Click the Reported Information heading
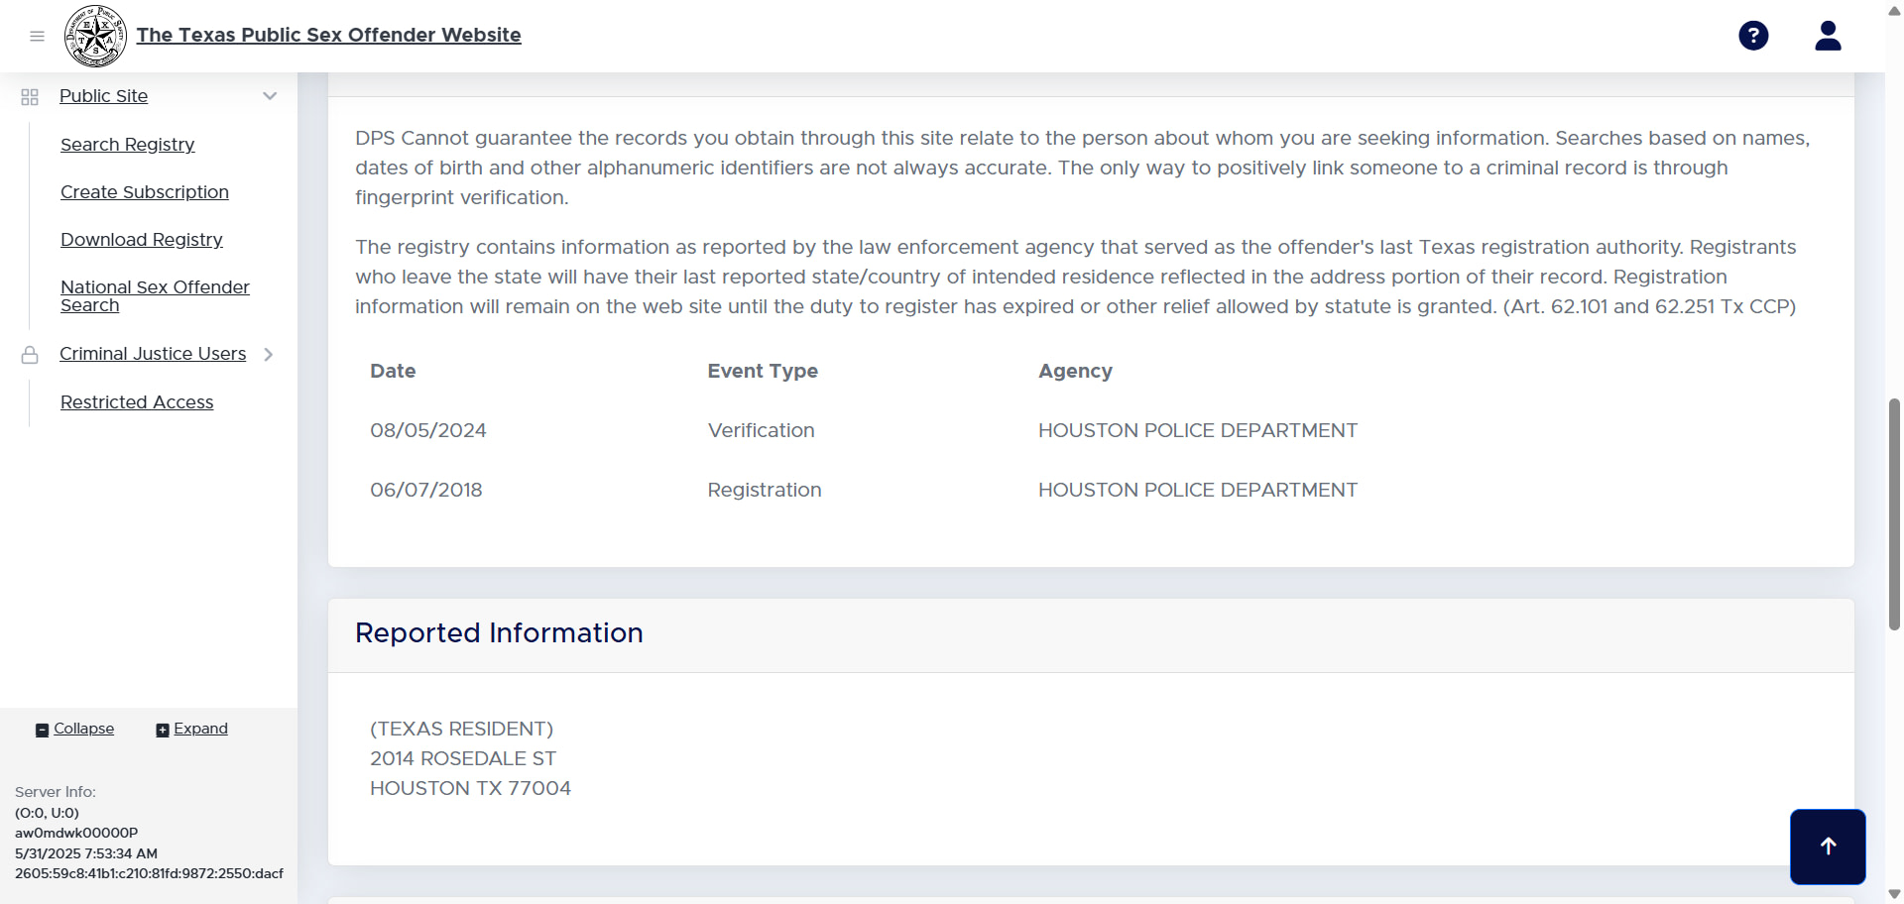This screenshot has width=1904, height=904. click(499, 632)
